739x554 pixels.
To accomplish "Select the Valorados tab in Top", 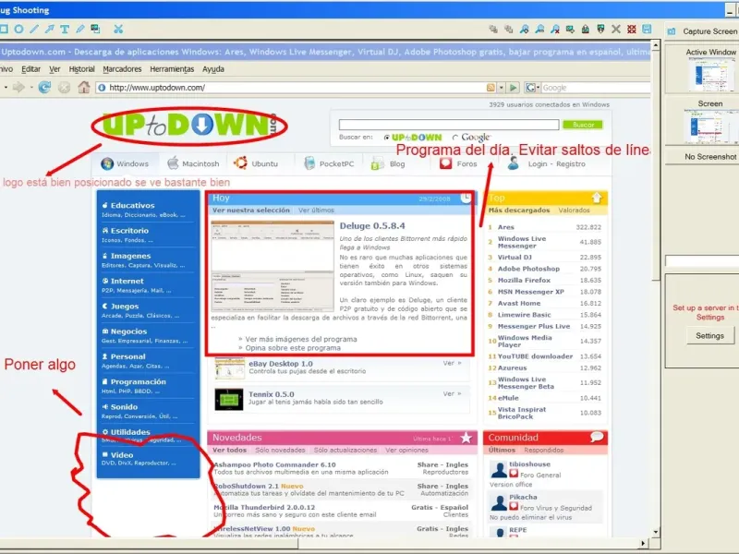I will click(x=574, y=211).
